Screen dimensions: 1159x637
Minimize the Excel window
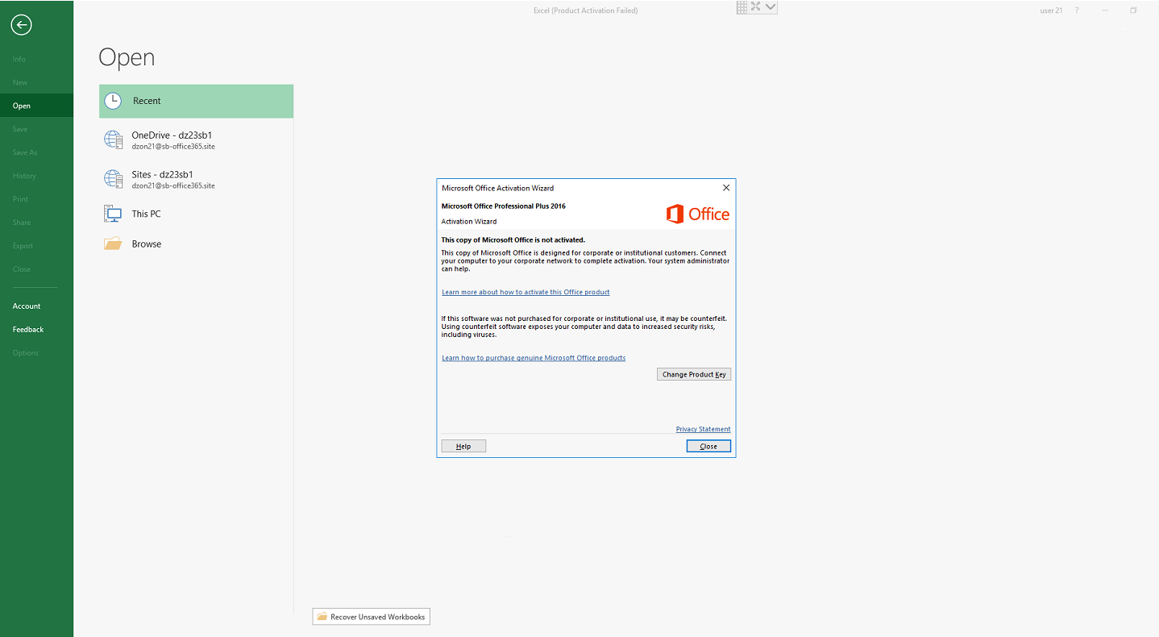click(1105, 10)
